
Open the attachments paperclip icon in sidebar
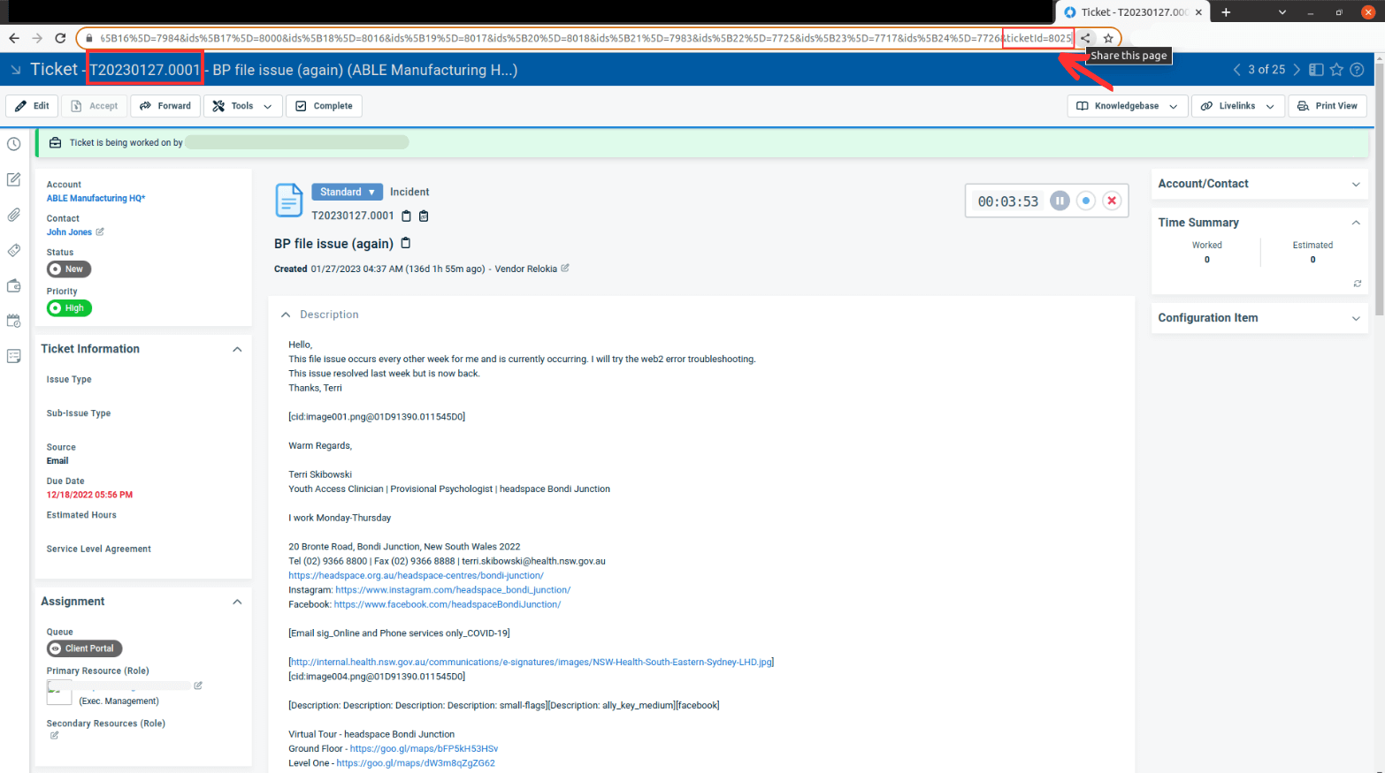pos(14,215)
